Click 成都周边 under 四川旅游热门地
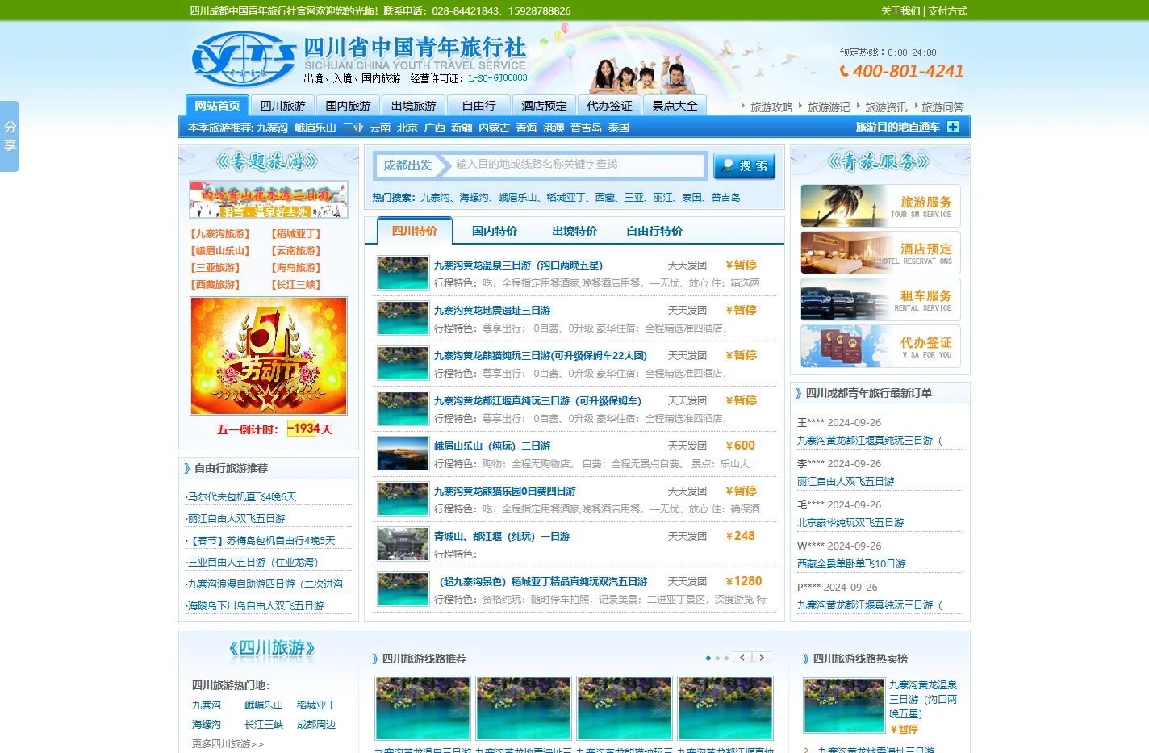 pyautogui.click(x=316, y=725)
